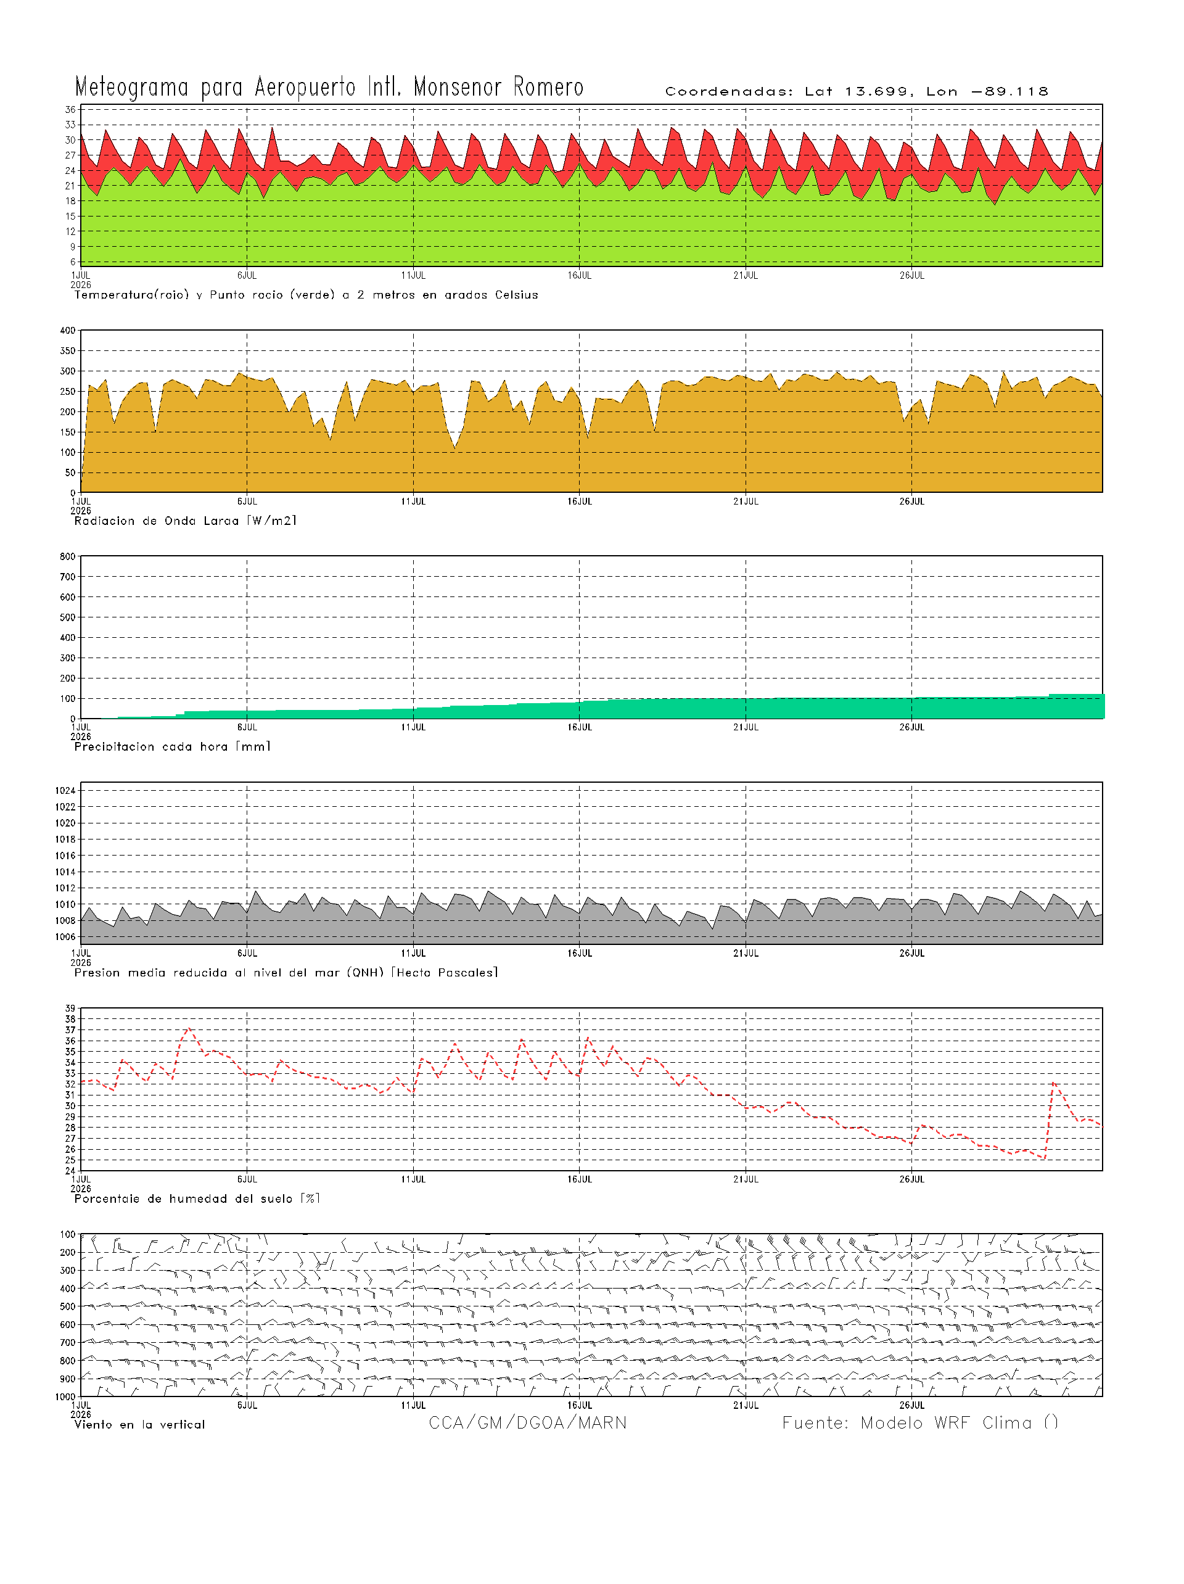Click the Coordenadas Lat Lon text
Viewport: 1184px width, 1584px height.
pos(857,92)
